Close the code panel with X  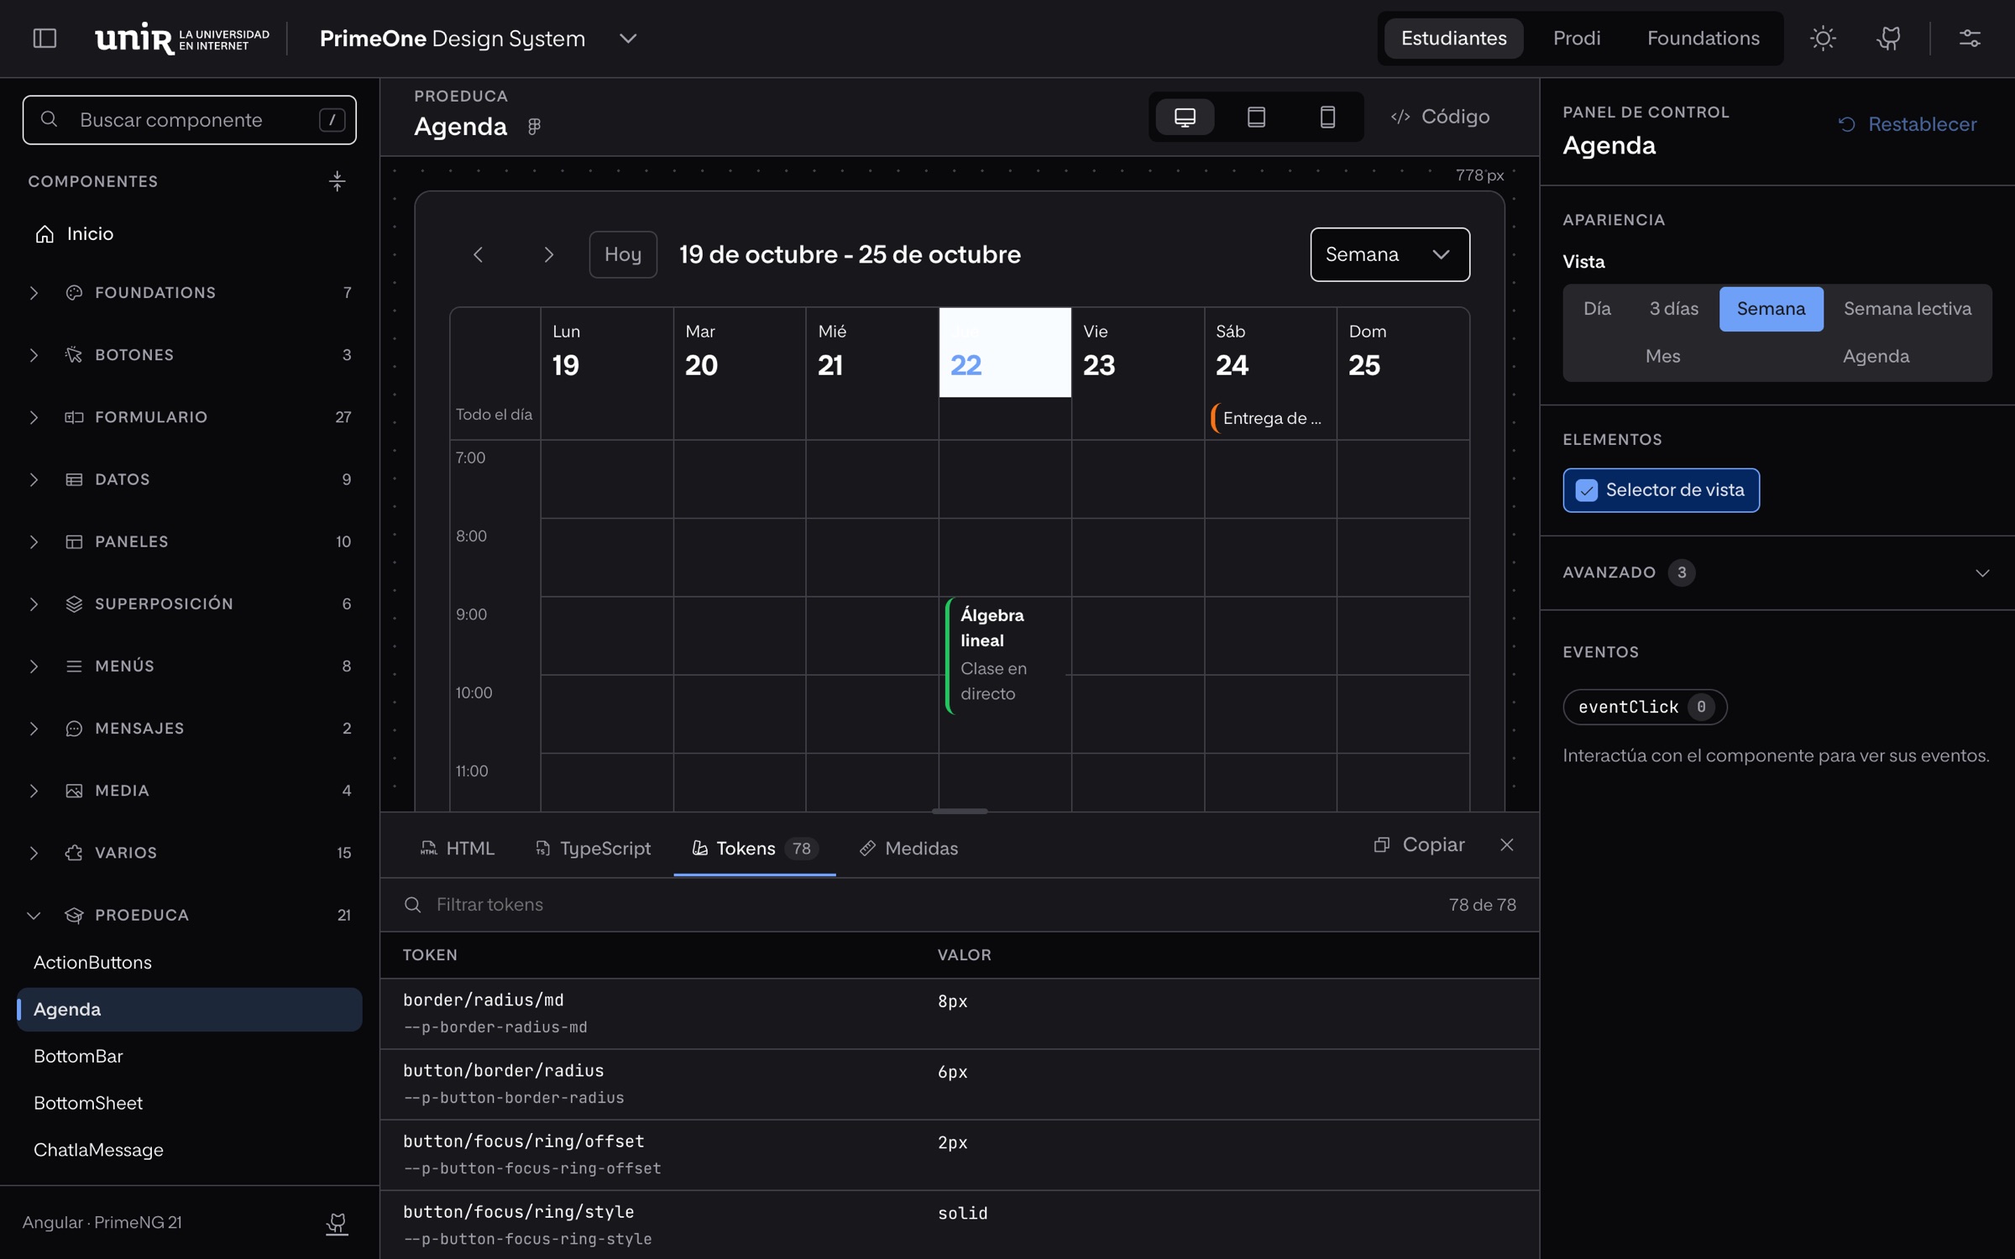(x=1506, y=844)
